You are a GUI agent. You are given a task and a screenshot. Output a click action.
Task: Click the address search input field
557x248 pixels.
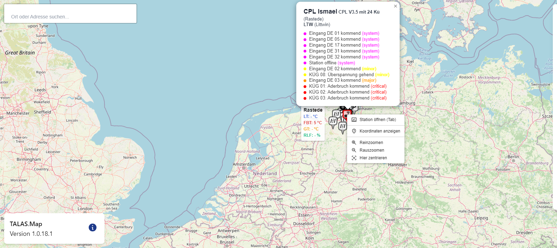[70, 16]
